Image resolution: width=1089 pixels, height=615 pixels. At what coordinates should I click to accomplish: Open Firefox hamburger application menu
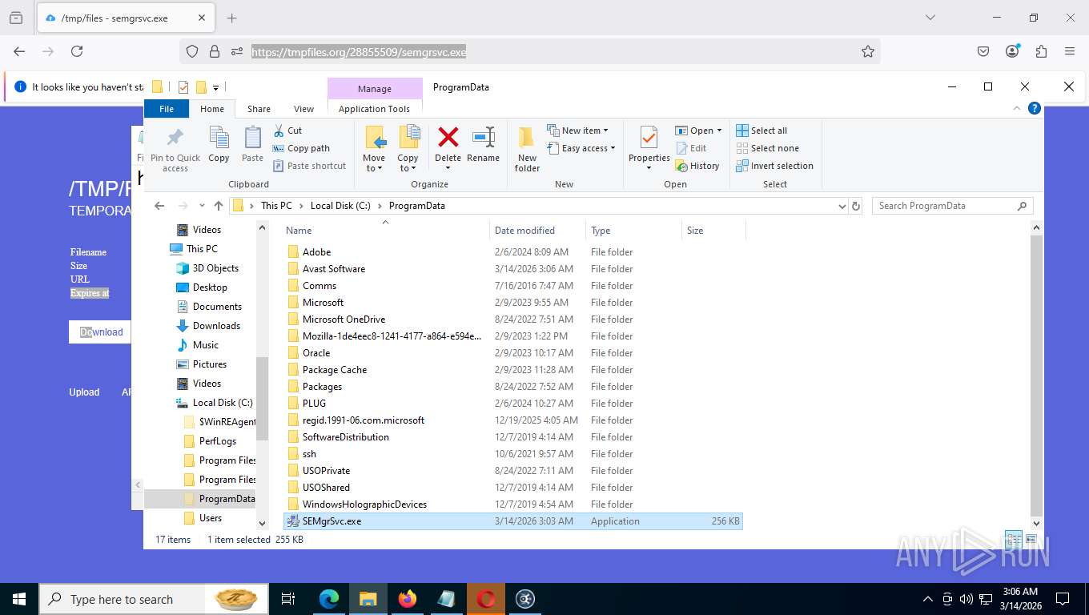click(x=1070, y=51)
